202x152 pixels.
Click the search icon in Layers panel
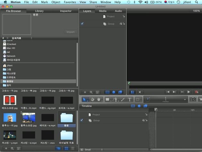pos(91,92)
